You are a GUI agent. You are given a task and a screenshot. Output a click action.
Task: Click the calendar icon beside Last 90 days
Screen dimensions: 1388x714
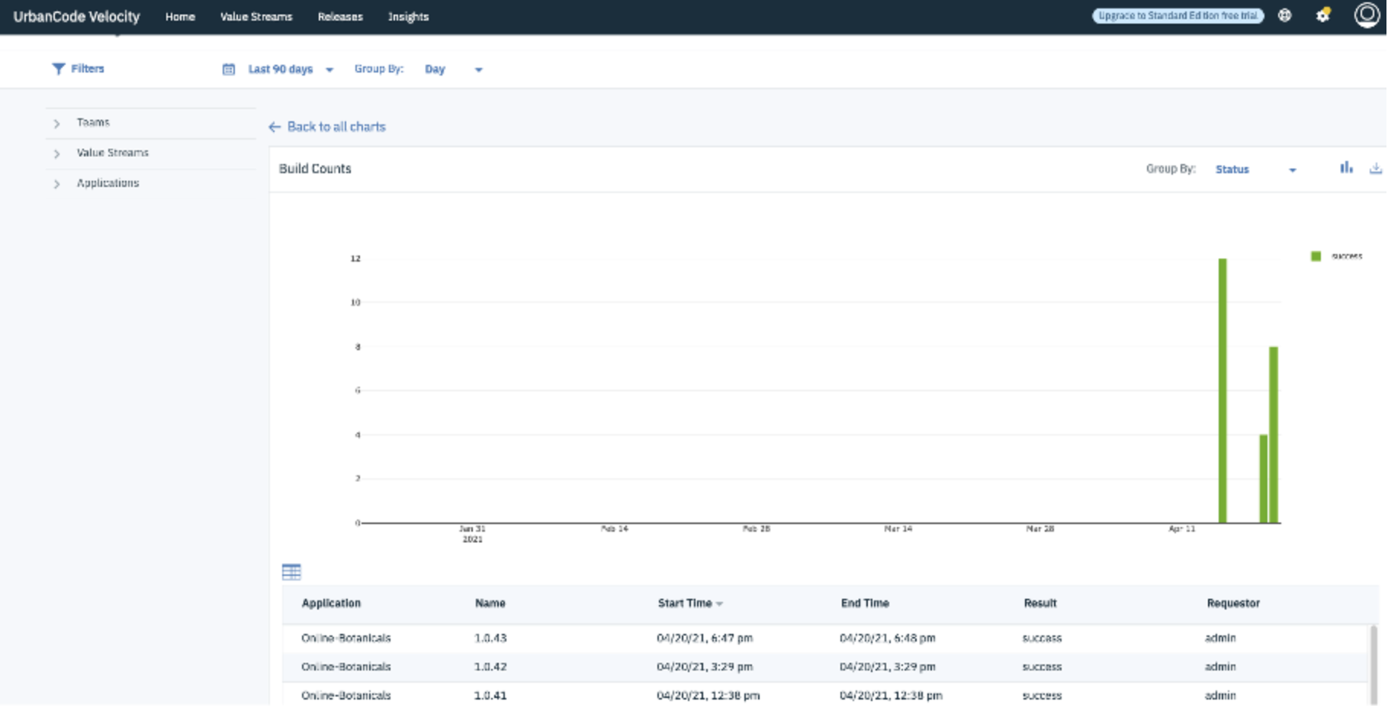tap(228, 69)
